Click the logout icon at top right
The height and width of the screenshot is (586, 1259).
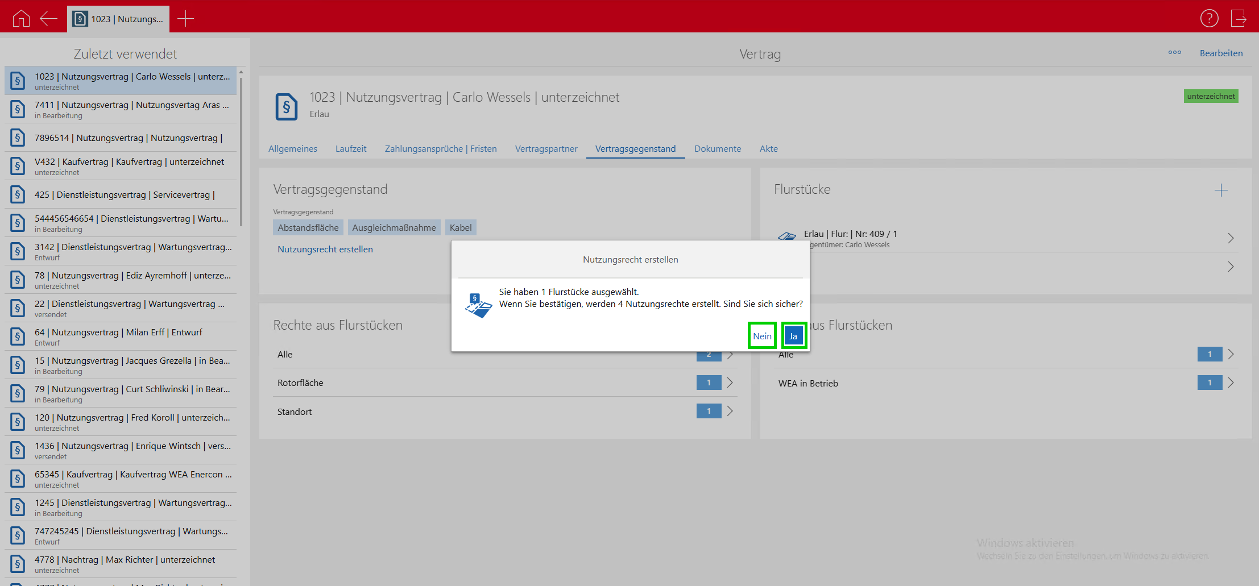(1238, 19)
